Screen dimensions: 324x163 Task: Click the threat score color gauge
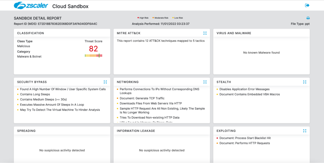(93, 56)
